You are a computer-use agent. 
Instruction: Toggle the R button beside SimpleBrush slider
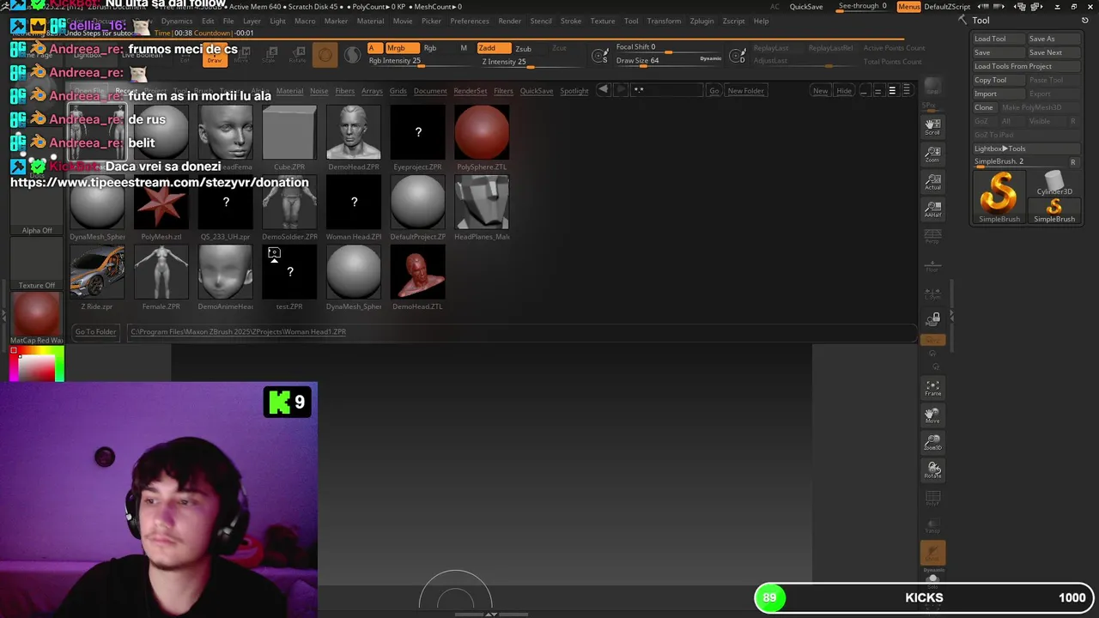[x=1072, y=161]
